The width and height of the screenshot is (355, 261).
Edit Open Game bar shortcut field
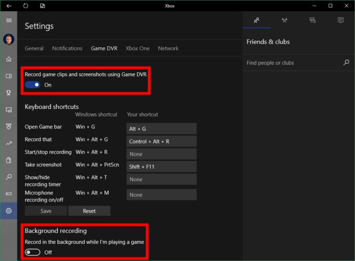pos(162,129)
